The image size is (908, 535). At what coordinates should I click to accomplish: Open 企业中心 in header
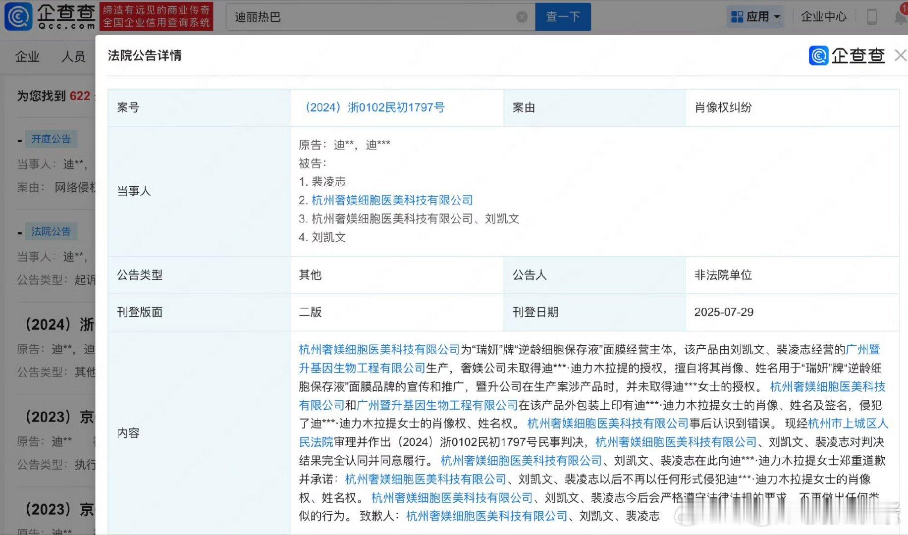[x=823, y=17]
